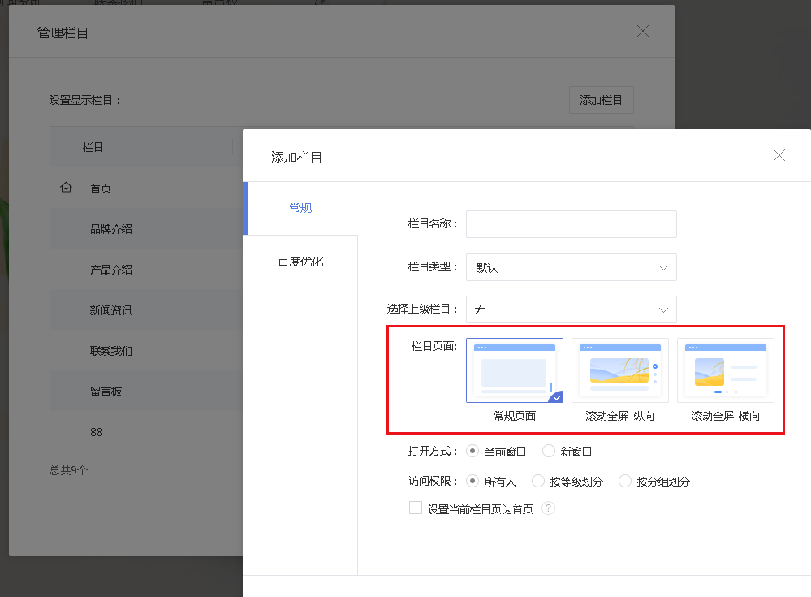This screenshot has width=811, height=597.
Task: Select the 常规页面 layout thumbnail
Action: point(515,370)
